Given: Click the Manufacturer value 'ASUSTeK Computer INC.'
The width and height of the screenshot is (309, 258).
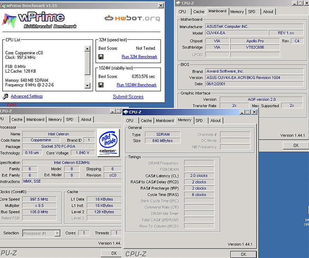Looking at the screenshot, I should tap(255, 26).
